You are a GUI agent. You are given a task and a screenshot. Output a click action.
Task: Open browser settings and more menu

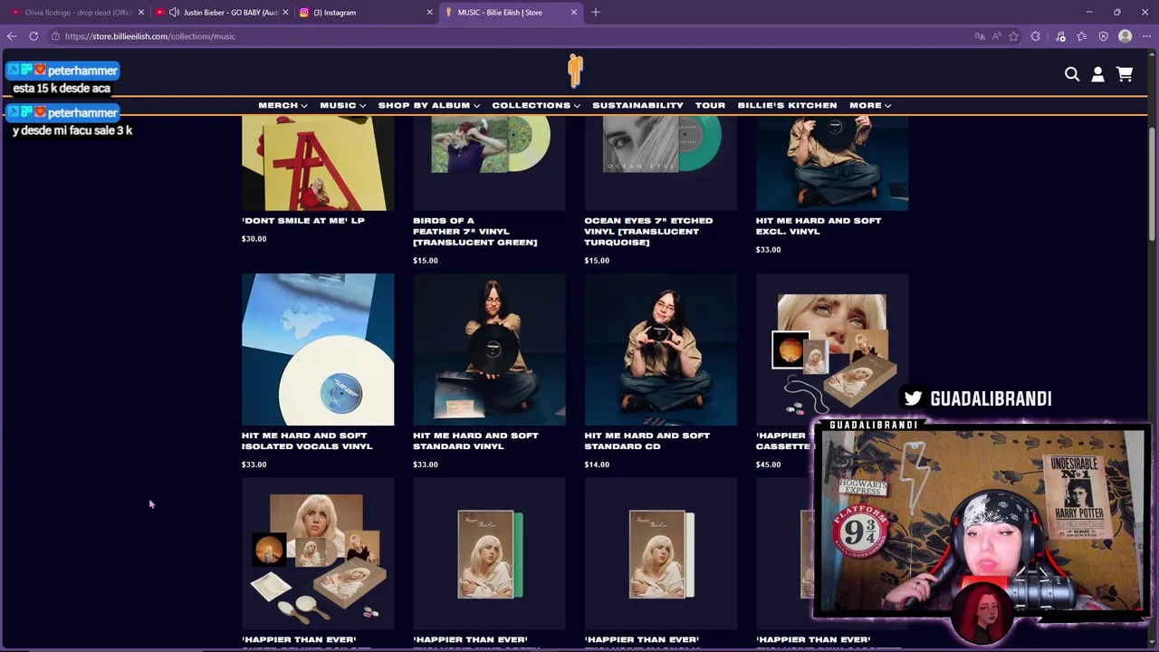click(x=1146, y=36)
